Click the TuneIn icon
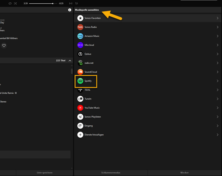Viewport: 222px width, 176px height. tap(80, 99)
